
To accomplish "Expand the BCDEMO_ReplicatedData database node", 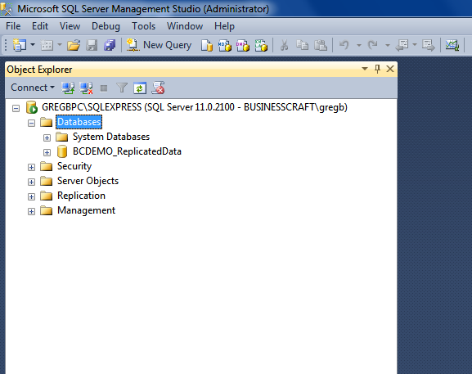I will (x=47, y=153).
